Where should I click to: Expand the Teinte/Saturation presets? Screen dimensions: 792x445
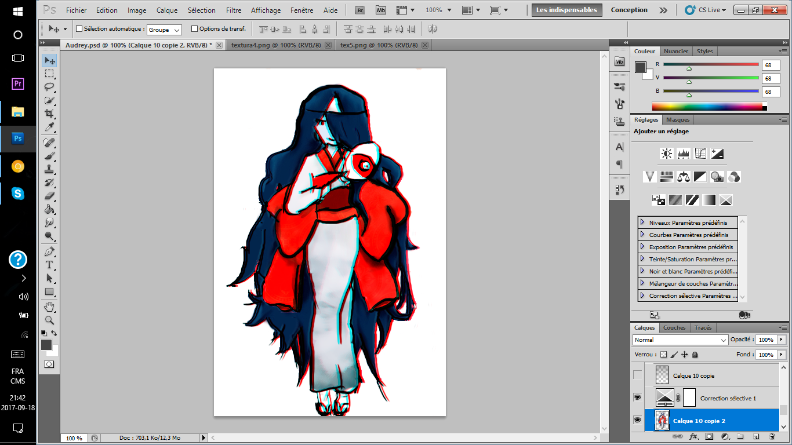pos(642,259)
